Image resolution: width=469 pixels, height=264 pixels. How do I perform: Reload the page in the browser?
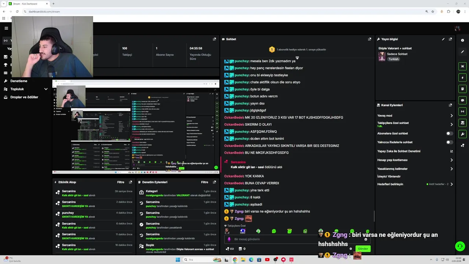tap(17, 11)
